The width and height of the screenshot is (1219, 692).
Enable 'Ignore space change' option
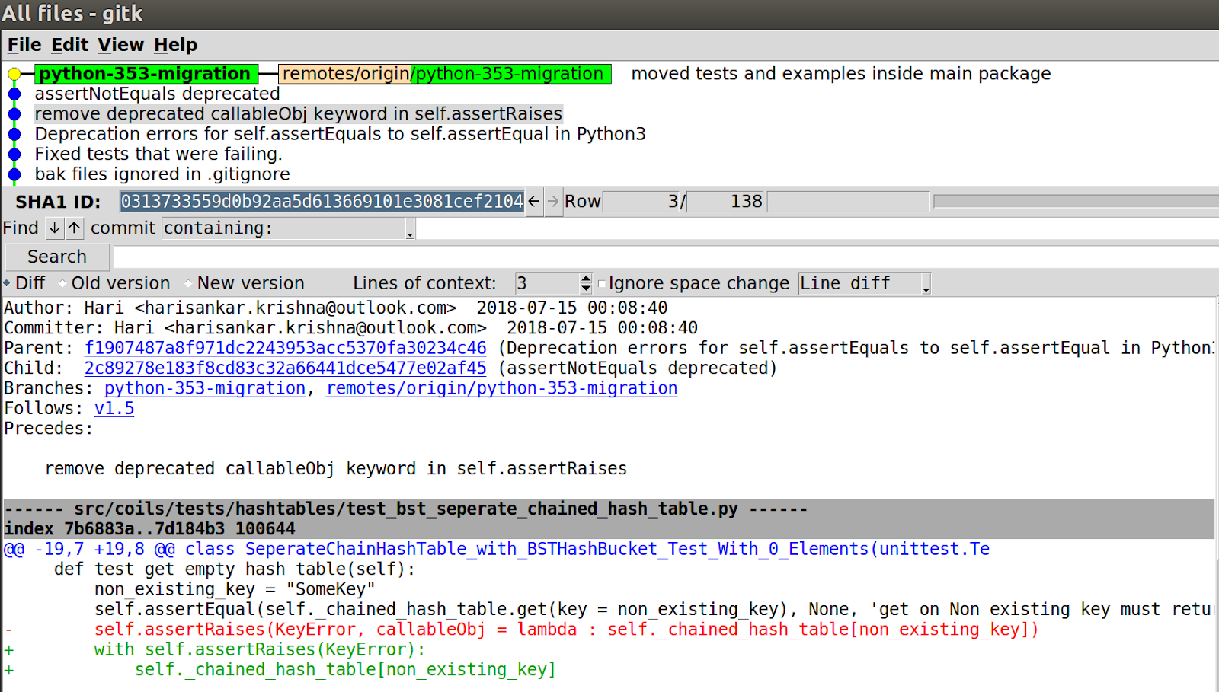coord(602,282)
